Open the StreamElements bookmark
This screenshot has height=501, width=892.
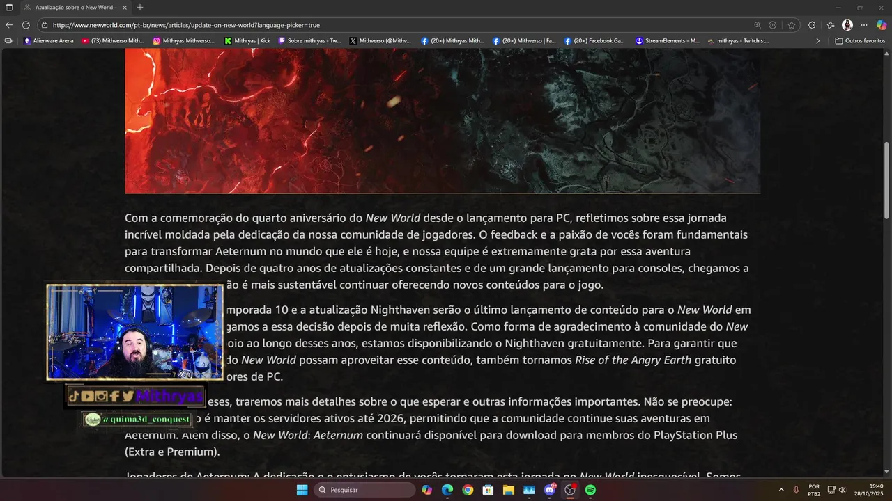[667, 41]
